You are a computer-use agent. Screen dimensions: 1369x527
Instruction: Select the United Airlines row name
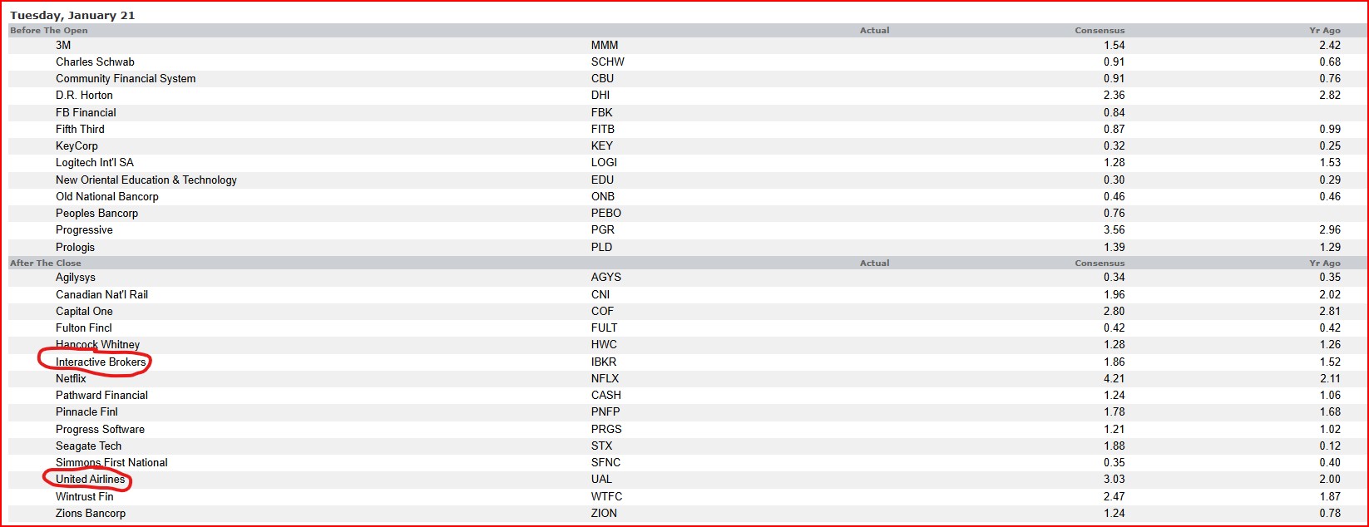[x=90, y=479]
